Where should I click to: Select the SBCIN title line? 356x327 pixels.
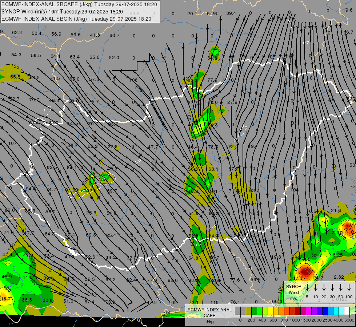(76, 19)
